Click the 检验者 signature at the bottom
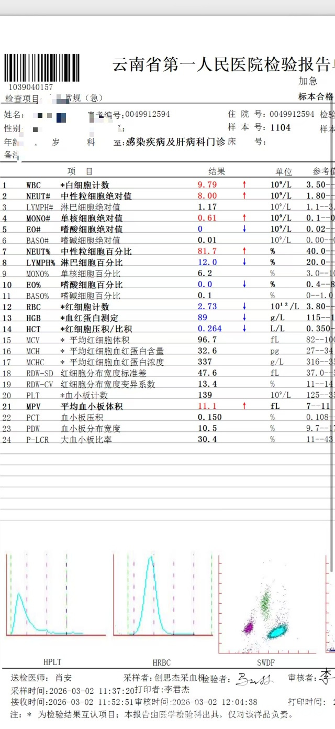The image size is (335, 729). pyautogui.click(x=254, y=680)
